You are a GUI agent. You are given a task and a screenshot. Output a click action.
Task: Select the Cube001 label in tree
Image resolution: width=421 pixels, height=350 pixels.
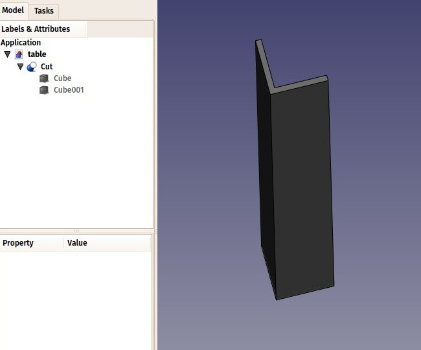point(69,90)
